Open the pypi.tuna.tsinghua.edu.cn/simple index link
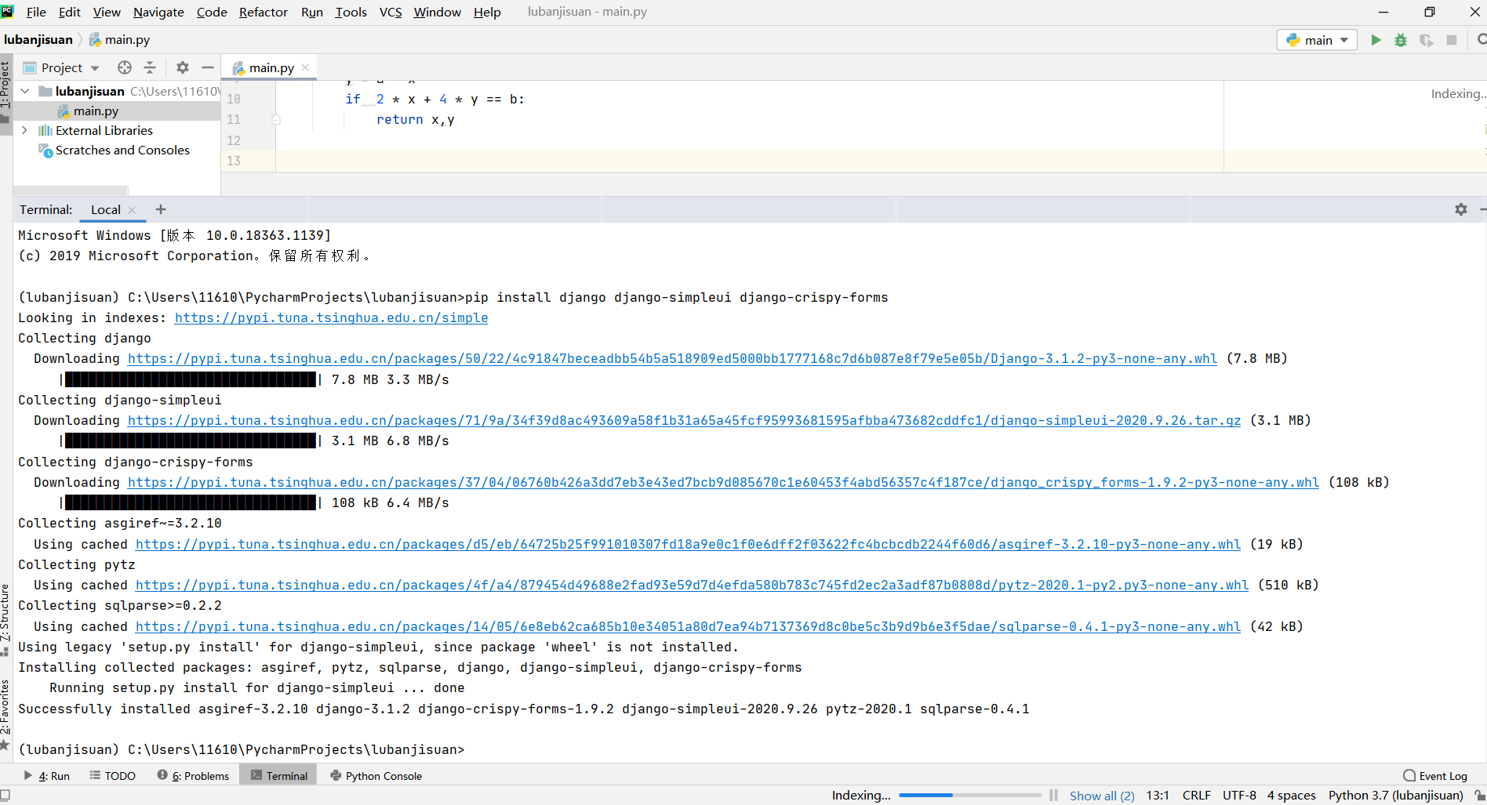1487x805 pixels. [x=331, y=317]
